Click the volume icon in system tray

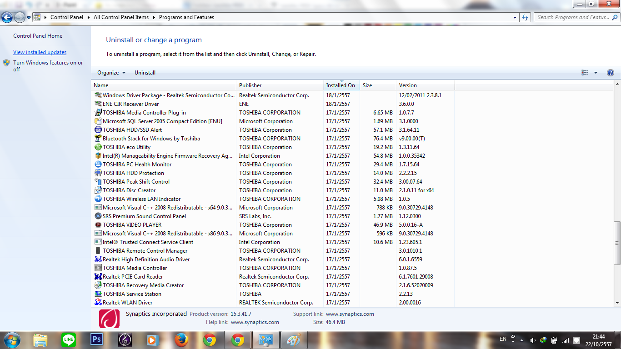pyautogui.click(x=532, y=340)
